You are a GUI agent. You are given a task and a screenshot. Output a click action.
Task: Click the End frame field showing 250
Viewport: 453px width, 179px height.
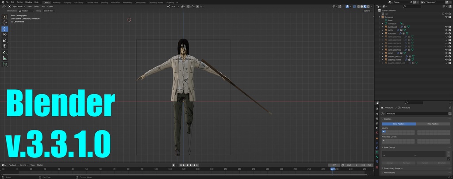[x=365, y=165]
